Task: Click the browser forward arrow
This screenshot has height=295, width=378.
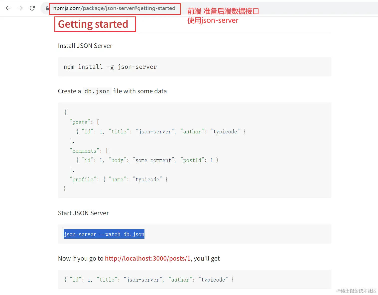Action: coord(20,8)
